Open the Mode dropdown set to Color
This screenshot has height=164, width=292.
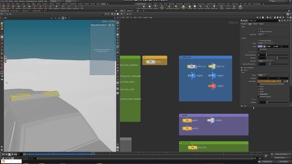[266, 43]
